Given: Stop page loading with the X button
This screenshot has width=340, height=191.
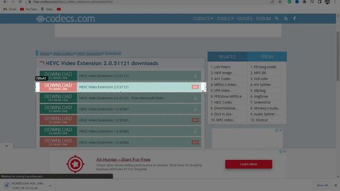Looking at the screenshot, I should tap(20, 2).
